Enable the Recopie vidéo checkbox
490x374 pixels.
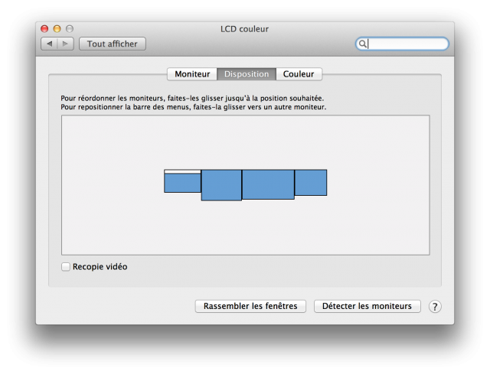pos(66,267)
